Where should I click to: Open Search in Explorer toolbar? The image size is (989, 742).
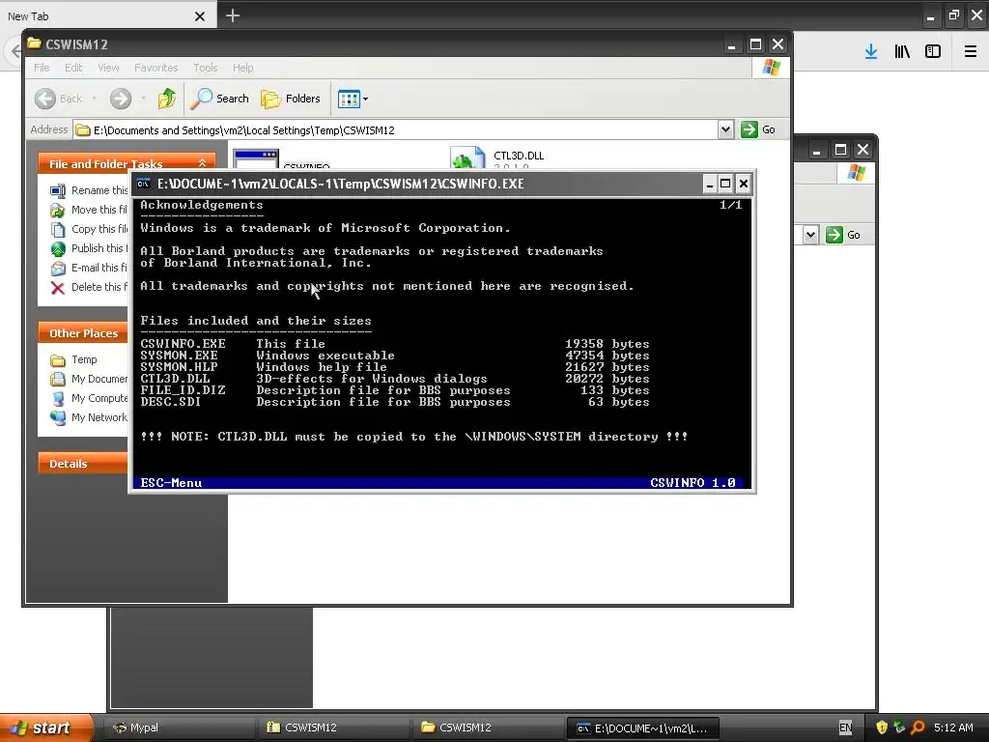pos(220,99)
